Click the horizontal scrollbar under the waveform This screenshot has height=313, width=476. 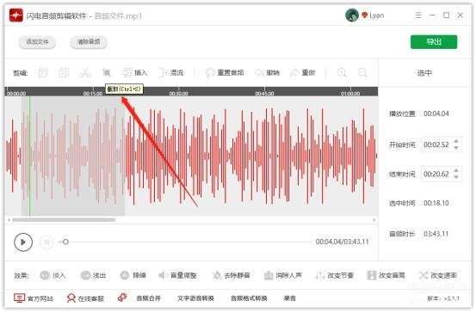[64, 220]
